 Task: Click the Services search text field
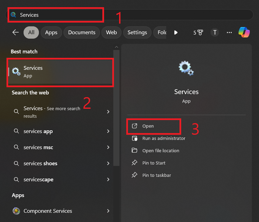tap(129, 15)
